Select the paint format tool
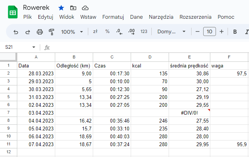Viewport: 249px width, 157px height. click(x=51, y=32)
